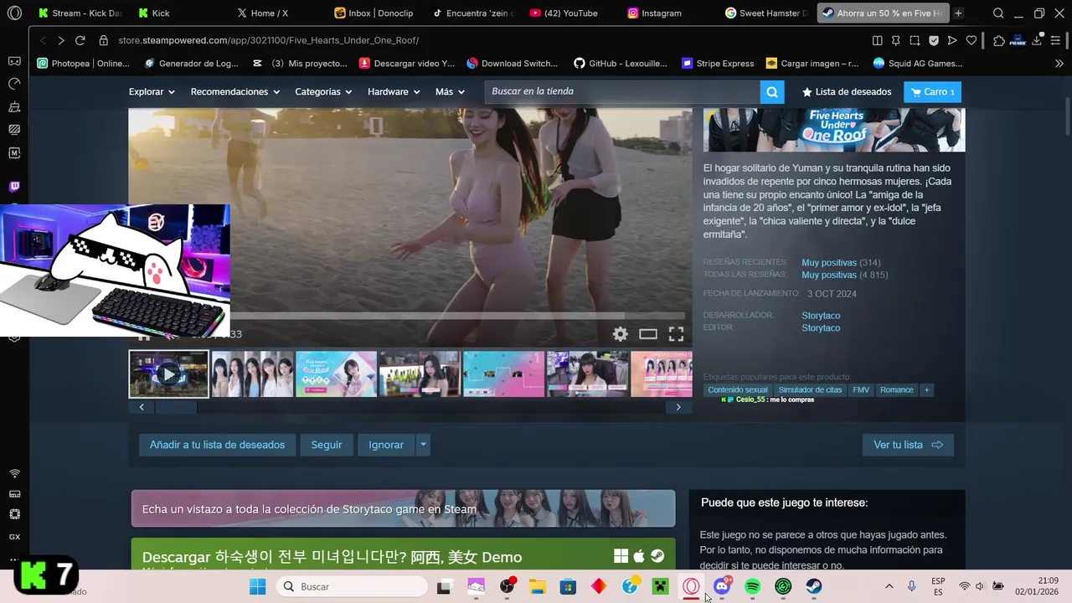Expand hidden system tray icons
The width and height of the screenshot is (1072, 603).
tap(889, 586)
